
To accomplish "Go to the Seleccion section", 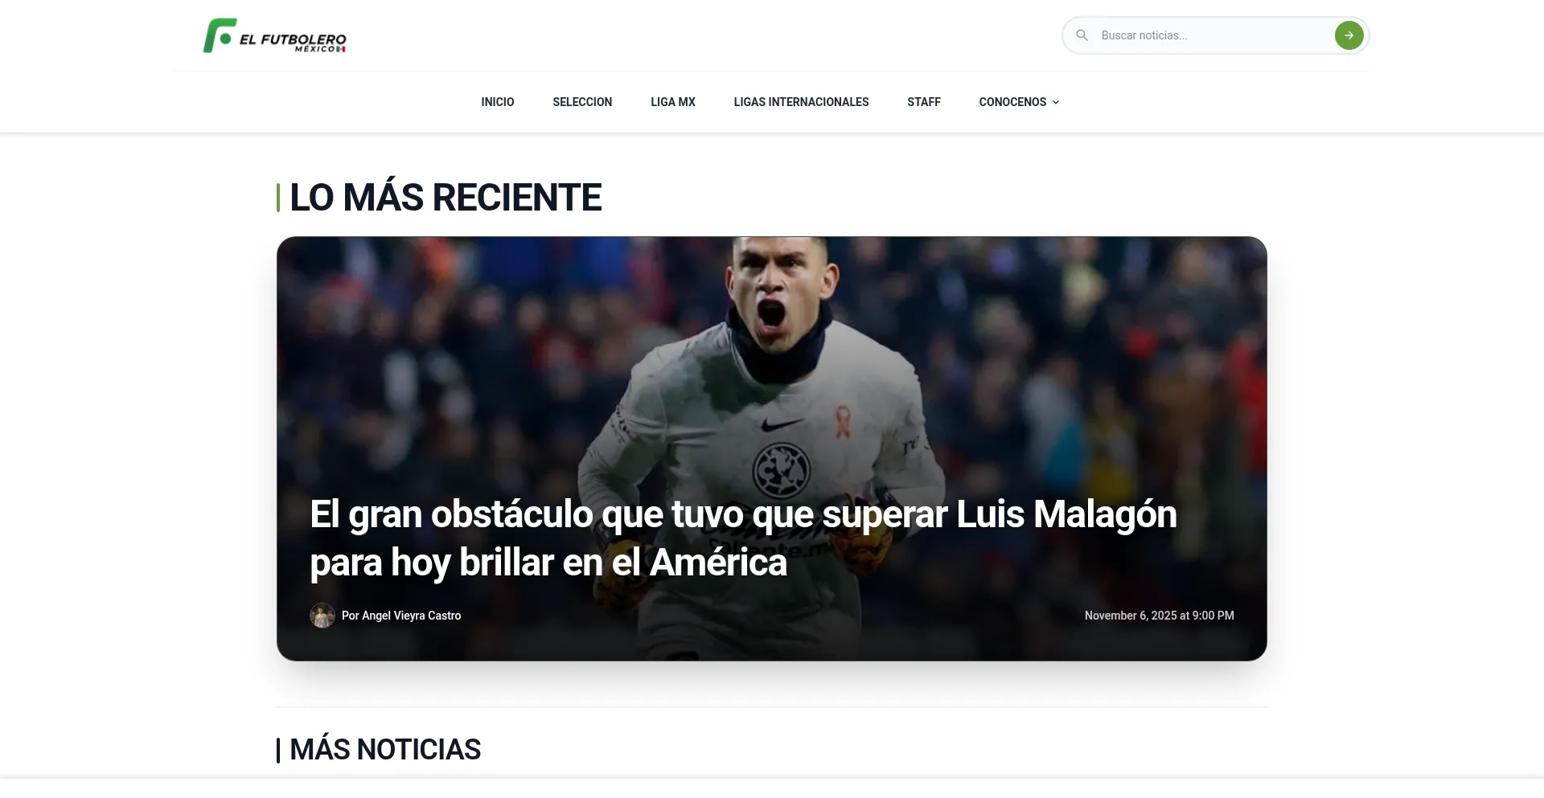I will click(582, 102).
